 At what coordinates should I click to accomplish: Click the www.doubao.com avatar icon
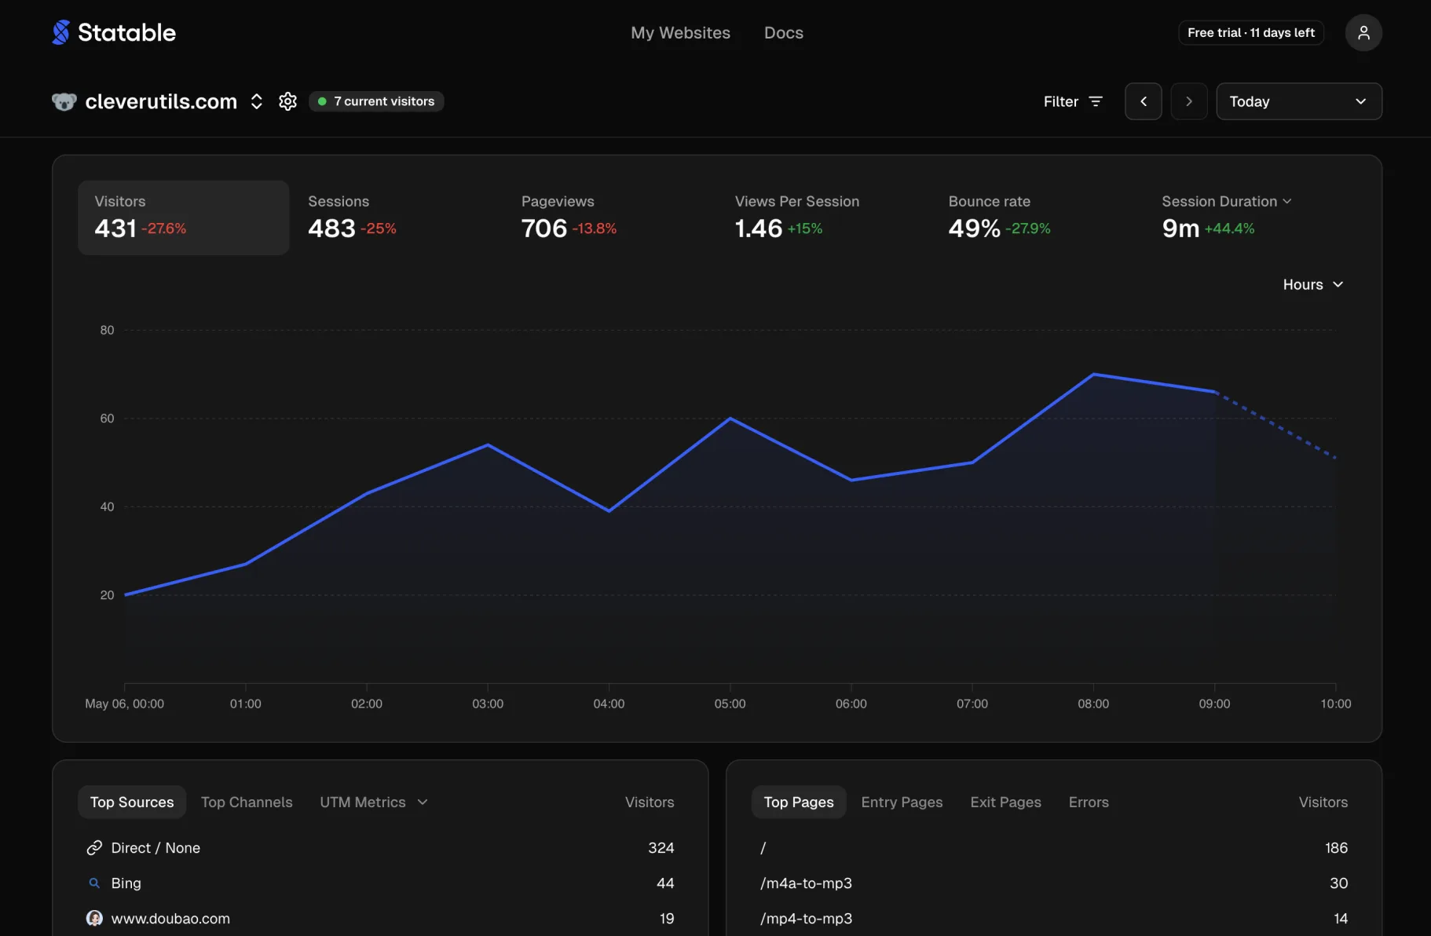[94, 919]
